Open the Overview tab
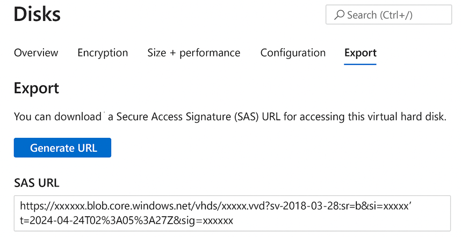The height and width of the screenshot is (237, 461). (x=36, y=53)
